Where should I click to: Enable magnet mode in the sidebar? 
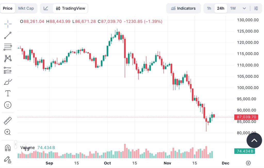(8, 147)
